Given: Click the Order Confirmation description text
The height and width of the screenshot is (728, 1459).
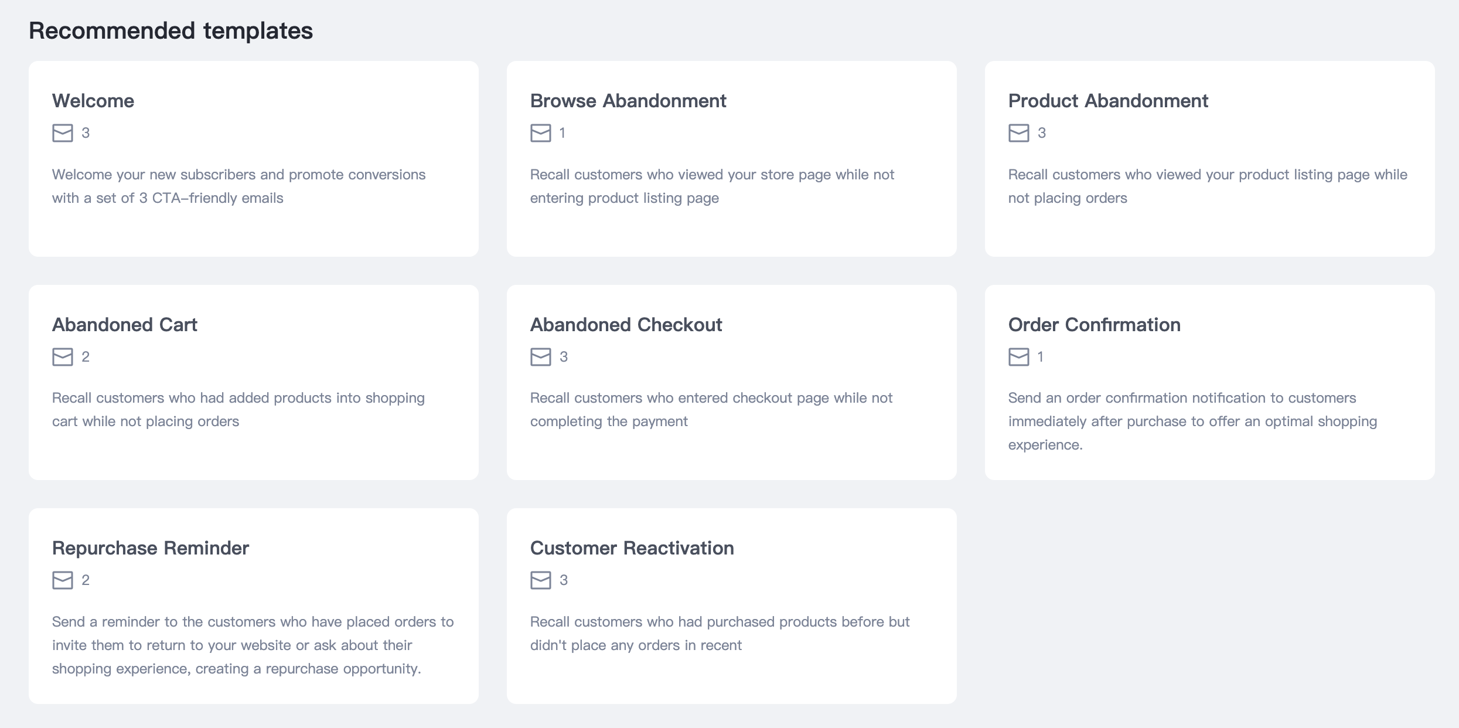Looking at the screenshot, I should (1192, 421).
